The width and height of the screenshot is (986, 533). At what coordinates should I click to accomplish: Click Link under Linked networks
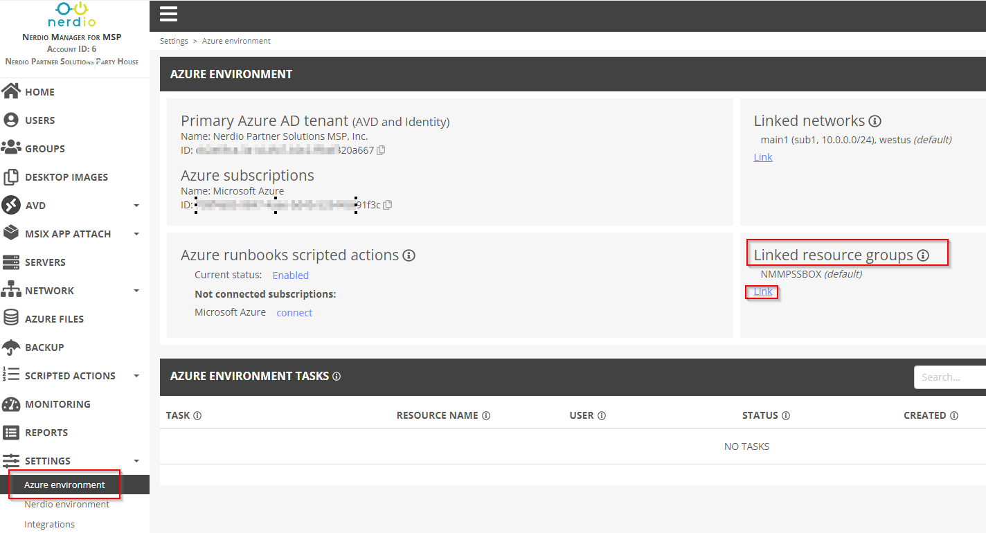point(763,157)
